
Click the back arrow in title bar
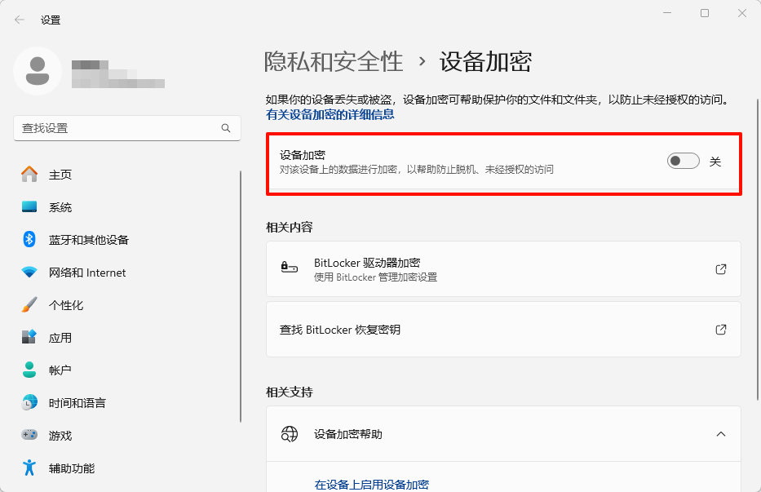pyautogui.click(x=20, y=20)
